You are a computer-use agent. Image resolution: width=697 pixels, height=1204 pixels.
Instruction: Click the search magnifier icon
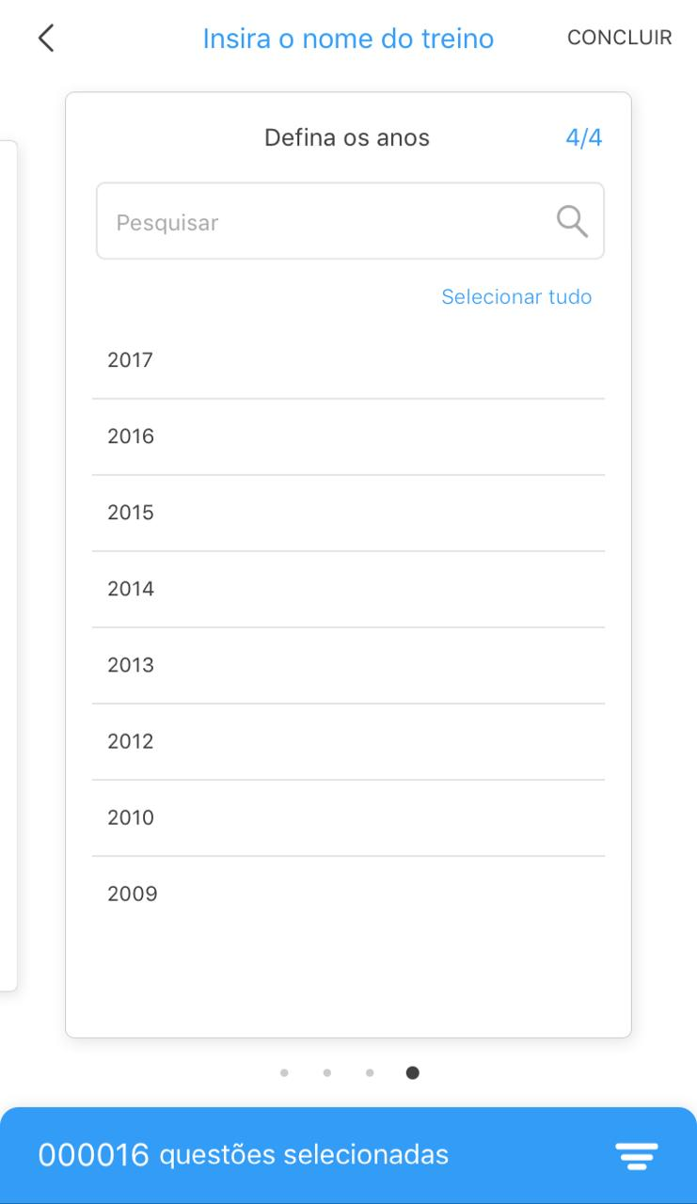(572, 222)
